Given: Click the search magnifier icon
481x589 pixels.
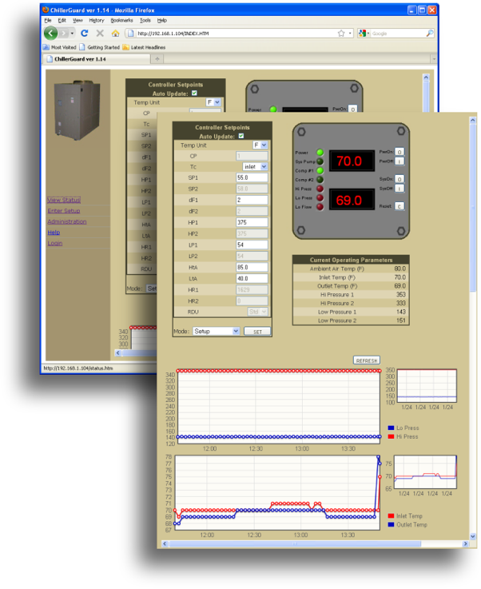Looking at the screenshot, I should 430,34.
